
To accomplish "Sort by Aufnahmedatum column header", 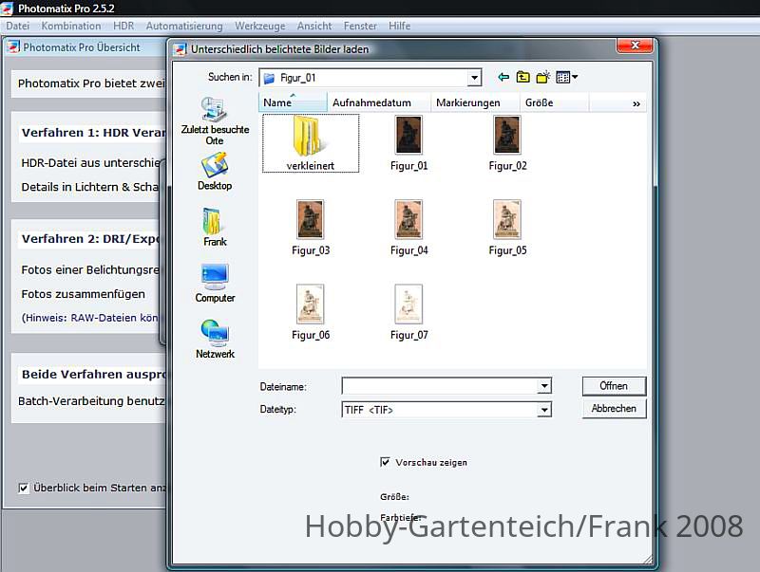I will coord(379,102).
